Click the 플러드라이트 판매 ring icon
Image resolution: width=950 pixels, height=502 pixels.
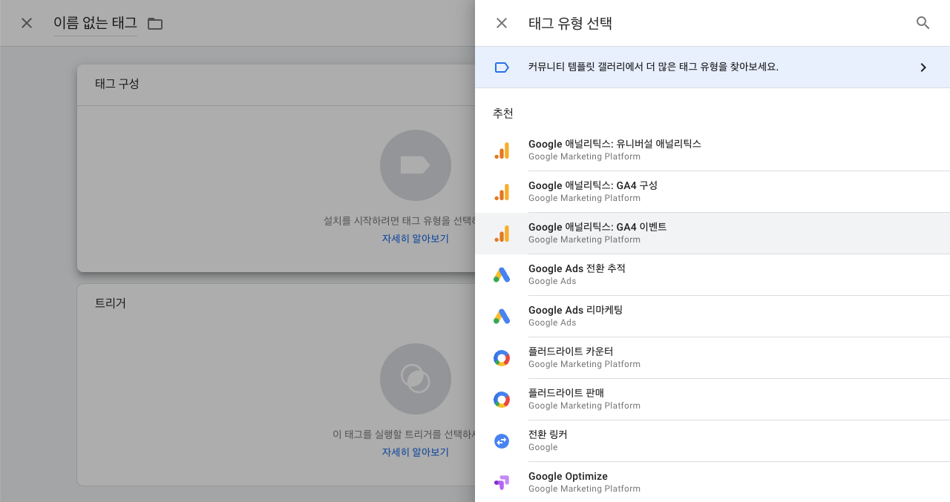tap(502, 400)
